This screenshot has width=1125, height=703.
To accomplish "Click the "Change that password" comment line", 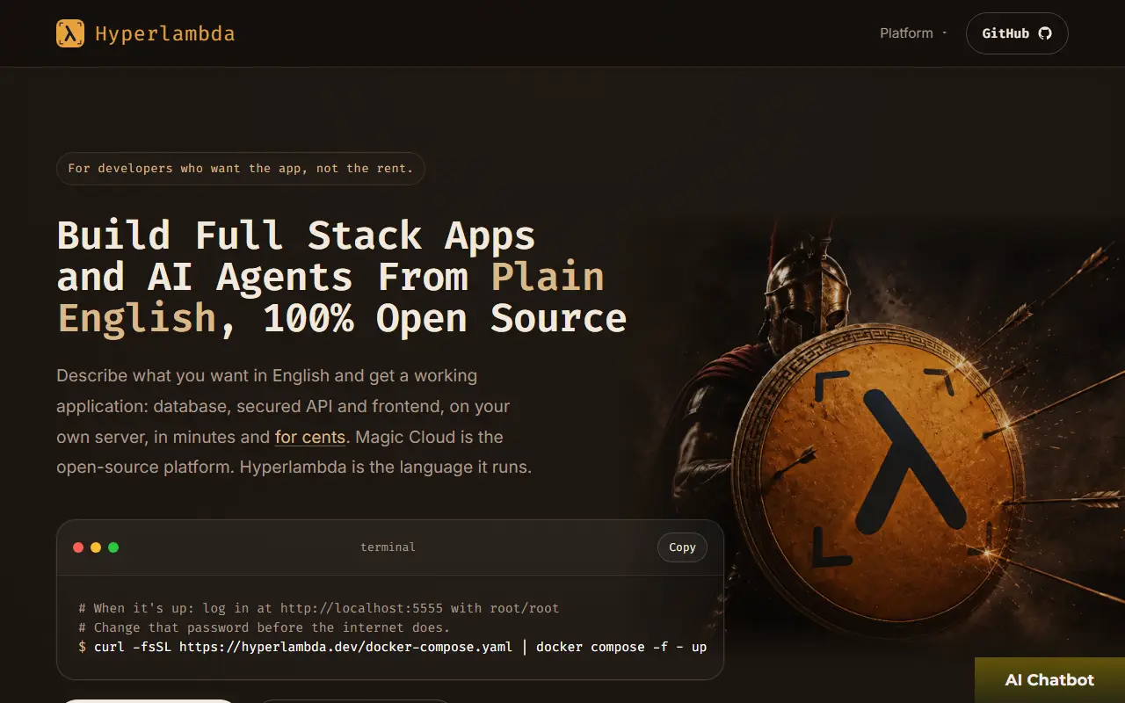I will 264,627.
